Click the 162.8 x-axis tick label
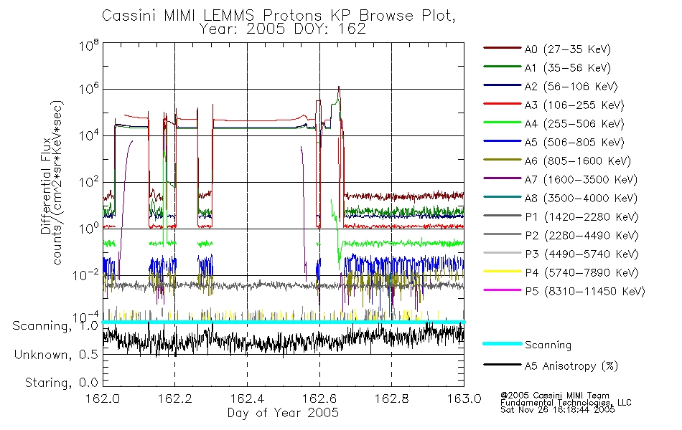The height and width of the screenshot is (430, 682). pyautogui.click(x=391, y=398)
